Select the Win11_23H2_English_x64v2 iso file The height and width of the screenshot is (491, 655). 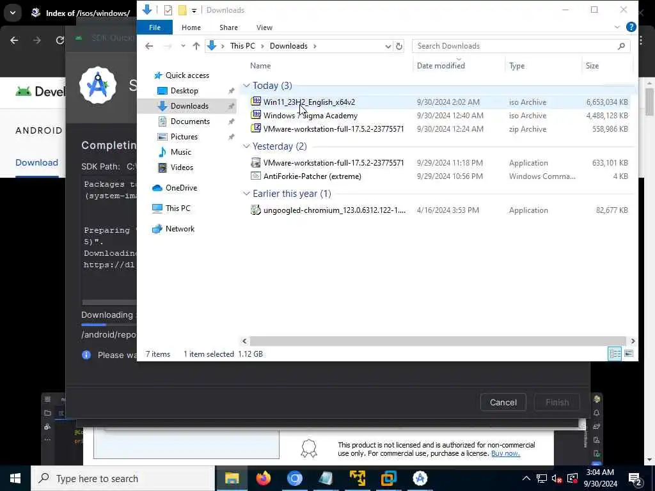coord(309,102)
